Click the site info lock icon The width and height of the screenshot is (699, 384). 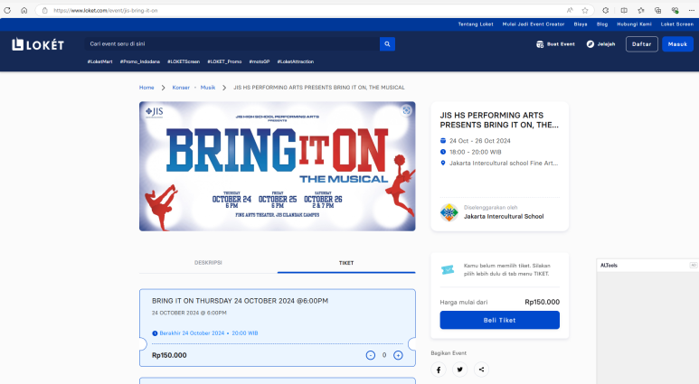(44, 10)
